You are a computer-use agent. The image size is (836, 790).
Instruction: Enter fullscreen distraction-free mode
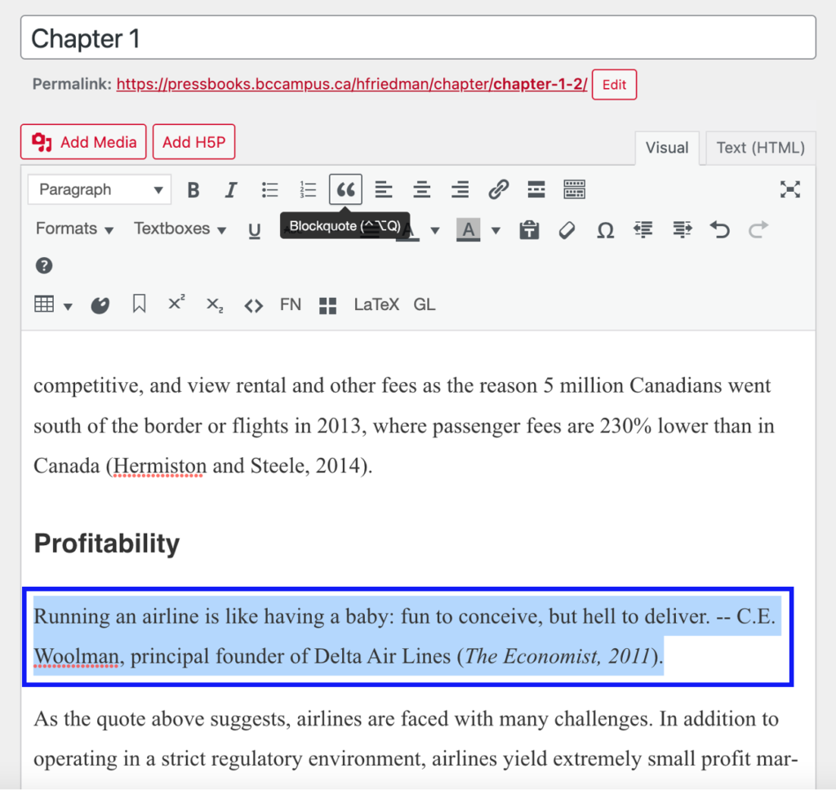click(789, 189)
